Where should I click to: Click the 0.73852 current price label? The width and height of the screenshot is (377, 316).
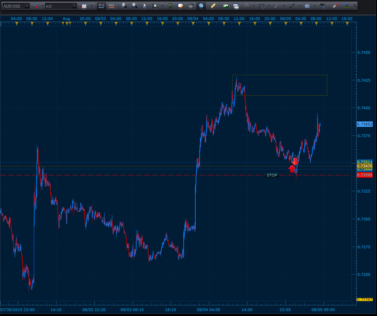click(x=364, y=124)
